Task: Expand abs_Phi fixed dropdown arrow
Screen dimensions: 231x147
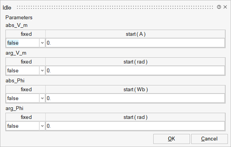Action: point(42,98)
